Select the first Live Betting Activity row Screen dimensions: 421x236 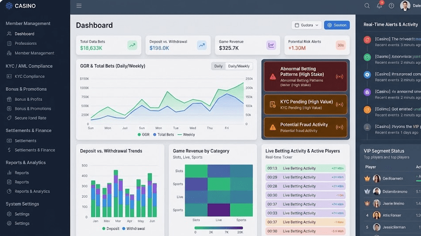tap(305, 168)
